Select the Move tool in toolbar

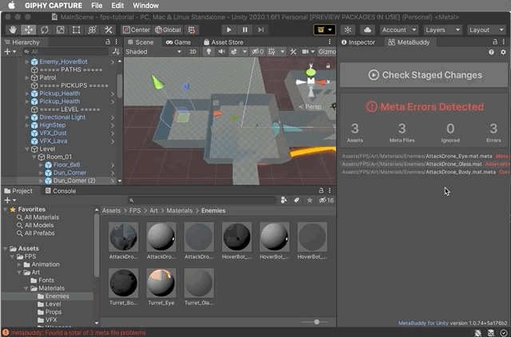[29, 30]
